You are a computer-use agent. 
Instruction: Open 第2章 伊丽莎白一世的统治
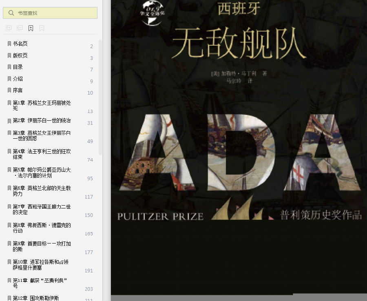[x=42, y=121]
